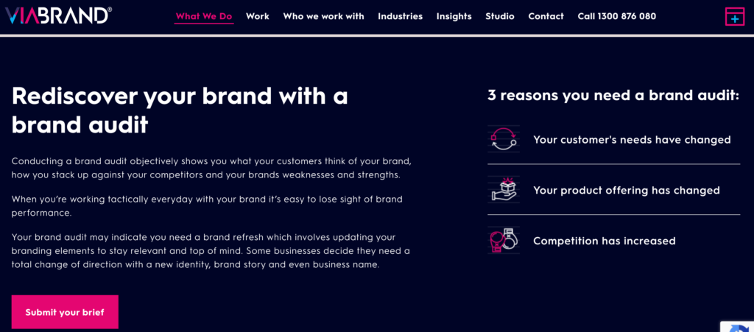Click the 'Rediscover your brand' heading
The height and width of the screenshot is (332, 754).
(180, 110)
